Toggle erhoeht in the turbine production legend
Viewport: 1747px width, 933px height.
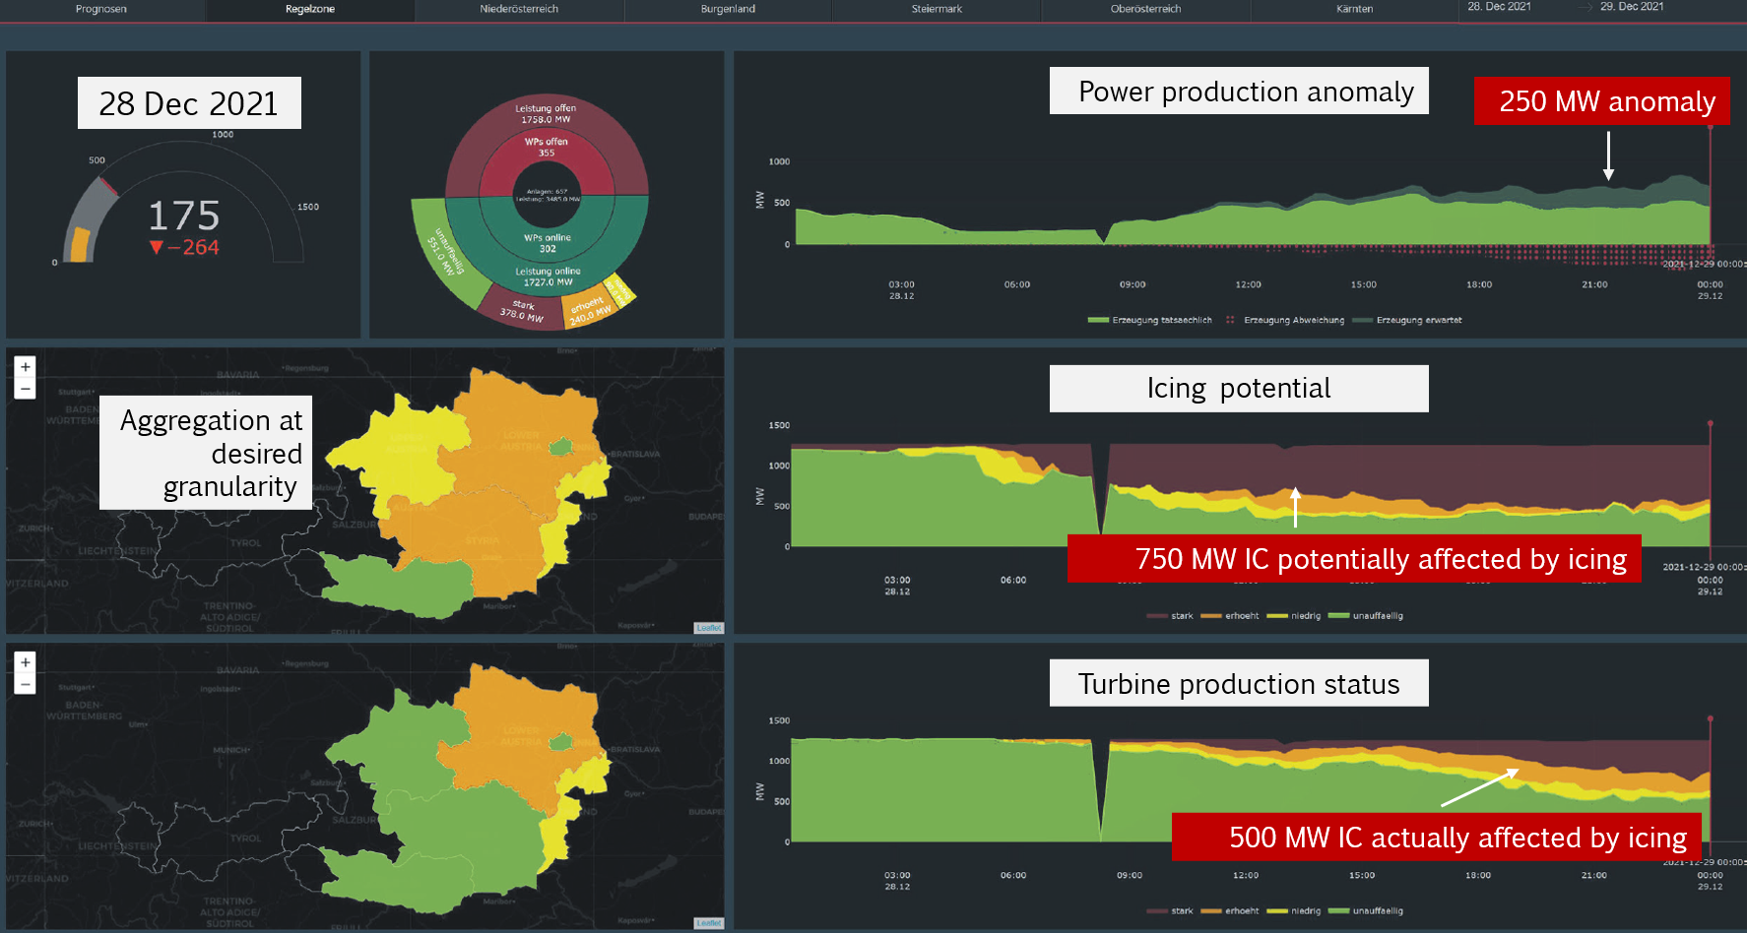[x=1234, y=910]
